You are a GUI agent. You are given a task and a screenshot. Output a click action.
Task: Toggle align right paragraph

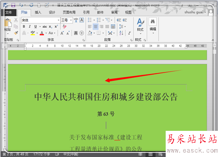pyautogui.click(x=102, y=27)
